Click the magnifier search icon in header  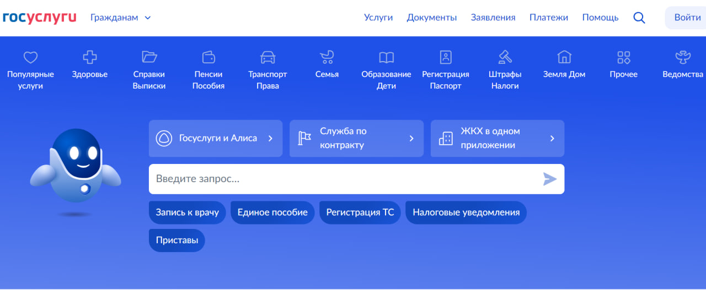point(639,18)
